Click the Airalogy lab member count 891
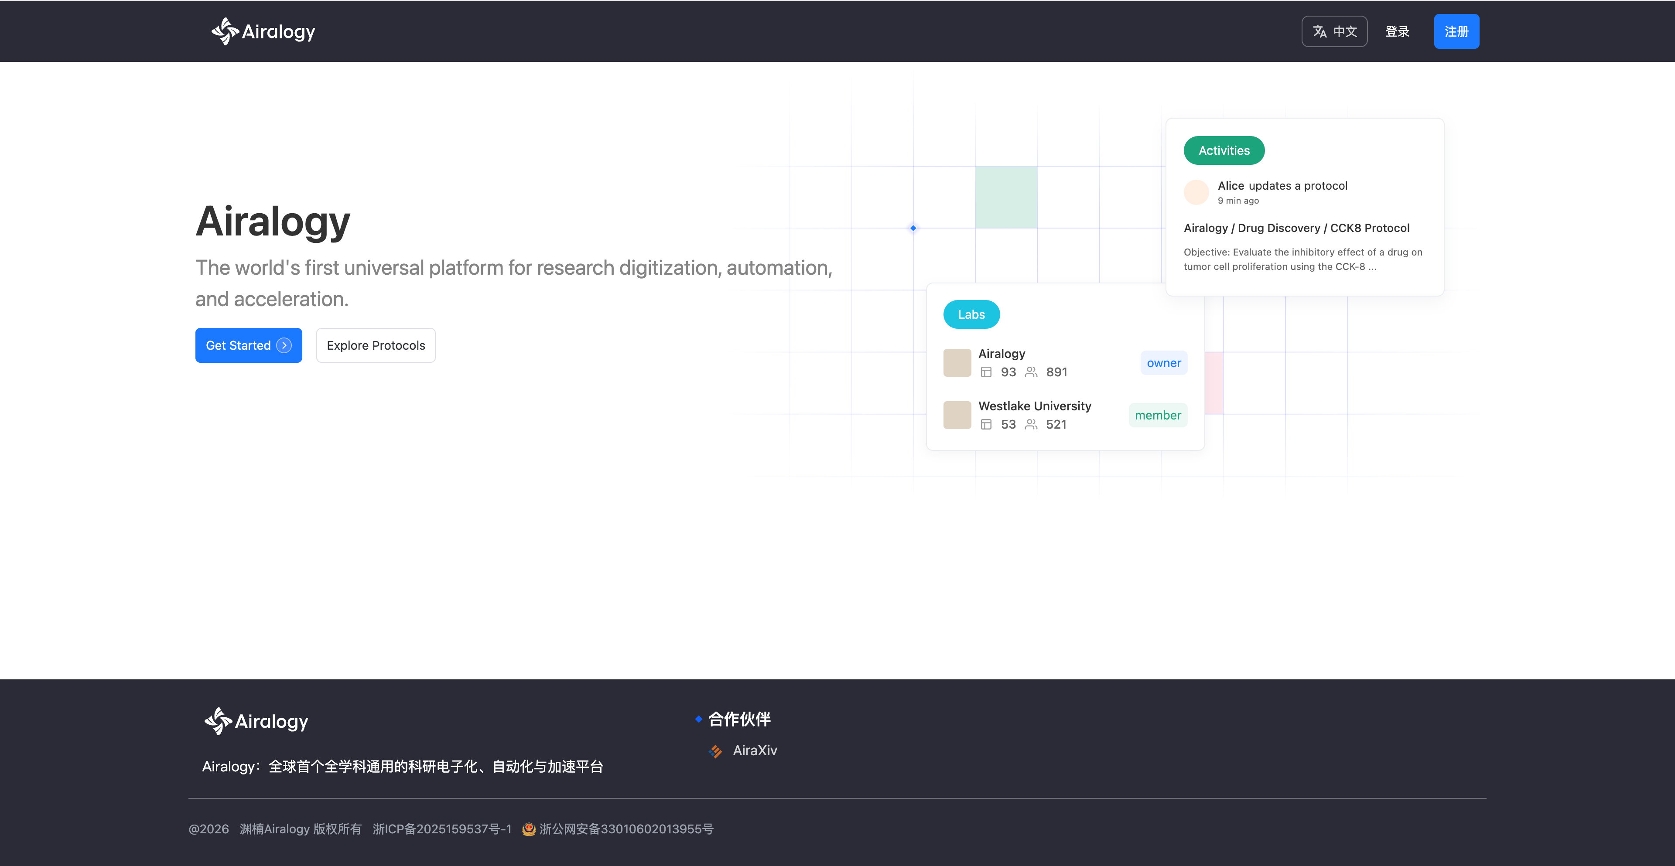The height and width of the screenshot is (866, 1675). (x=1056, y=372)
